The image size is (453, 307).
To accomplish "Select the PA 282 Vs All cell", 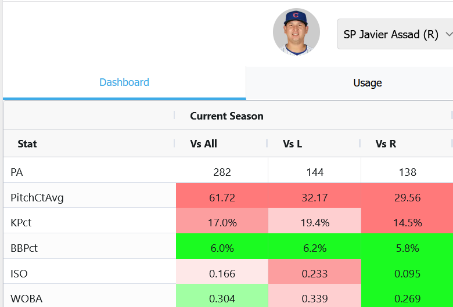I will tap(222, 172).
